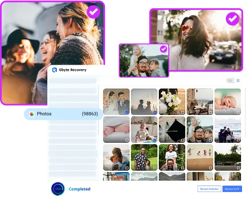The width and height of the screenshot is (246, 197).
Task: Open the balcony terrace table thumbnail
Action: click(200, 101)
